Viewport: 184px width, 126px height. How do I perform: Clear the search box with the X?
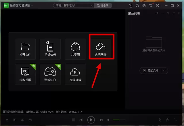click(92, 5)
